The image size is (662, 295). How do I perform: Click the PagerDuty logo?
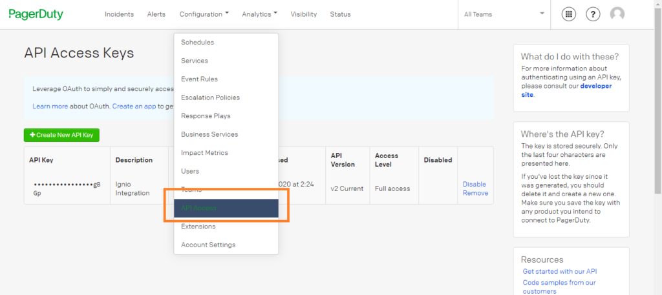coord(36,14)
